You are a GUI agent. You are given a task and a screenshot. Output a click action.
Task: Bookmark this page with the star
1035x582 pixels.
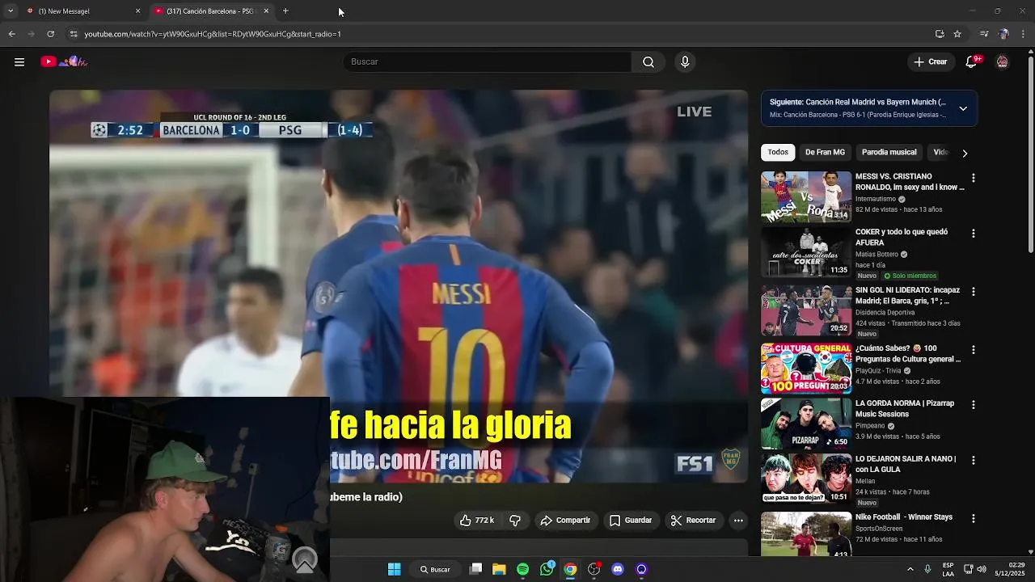point(957,34)
